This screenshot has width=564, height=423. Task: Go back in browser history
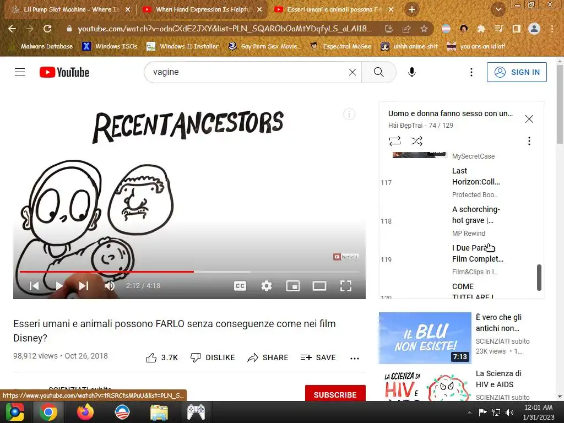click(x=12, y=29)
